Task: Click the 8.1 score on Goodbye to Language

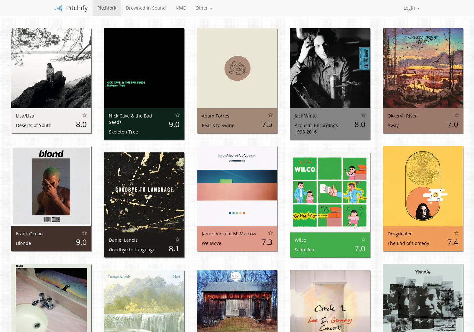Action: (x=174, y=249)
